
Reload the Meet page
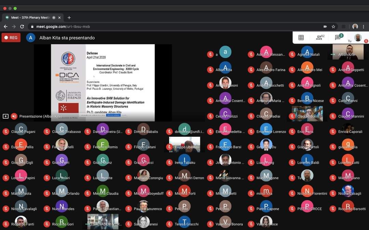click(22, 27)
